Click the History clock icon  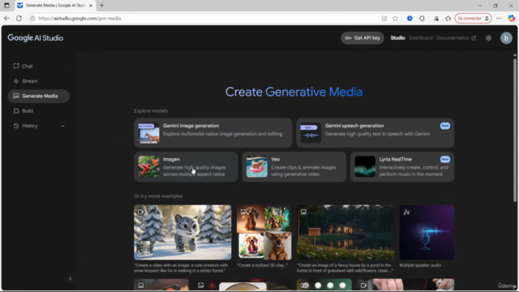(x=16, y=126)
